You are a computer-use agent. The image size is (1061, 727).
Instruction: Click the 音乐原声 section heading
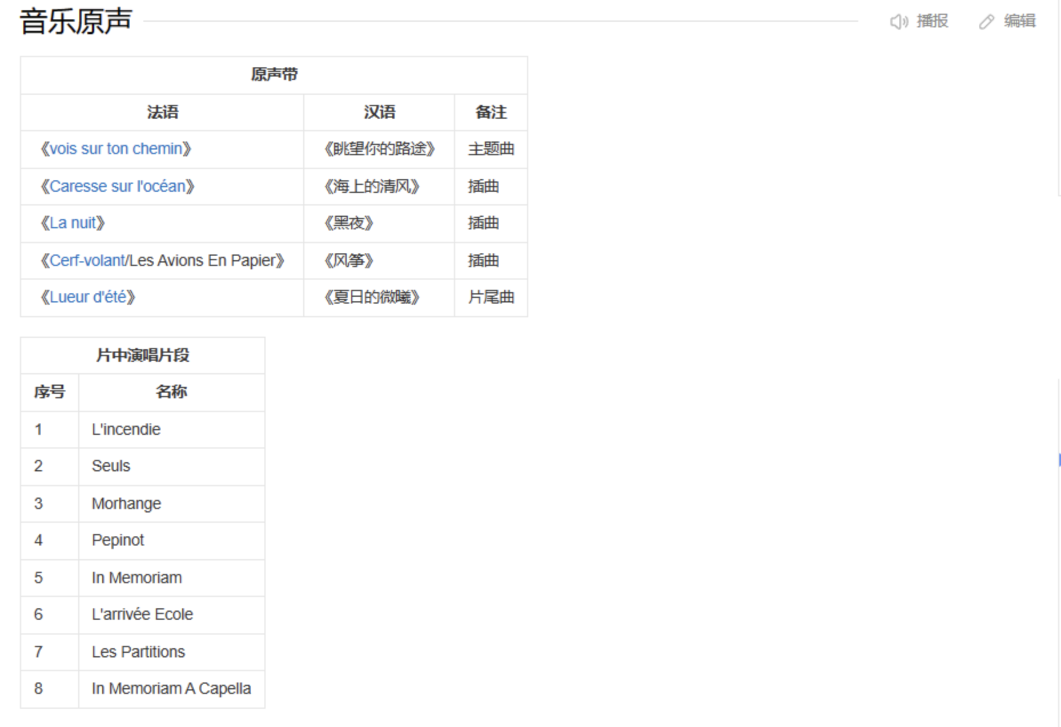coord(76,21)
